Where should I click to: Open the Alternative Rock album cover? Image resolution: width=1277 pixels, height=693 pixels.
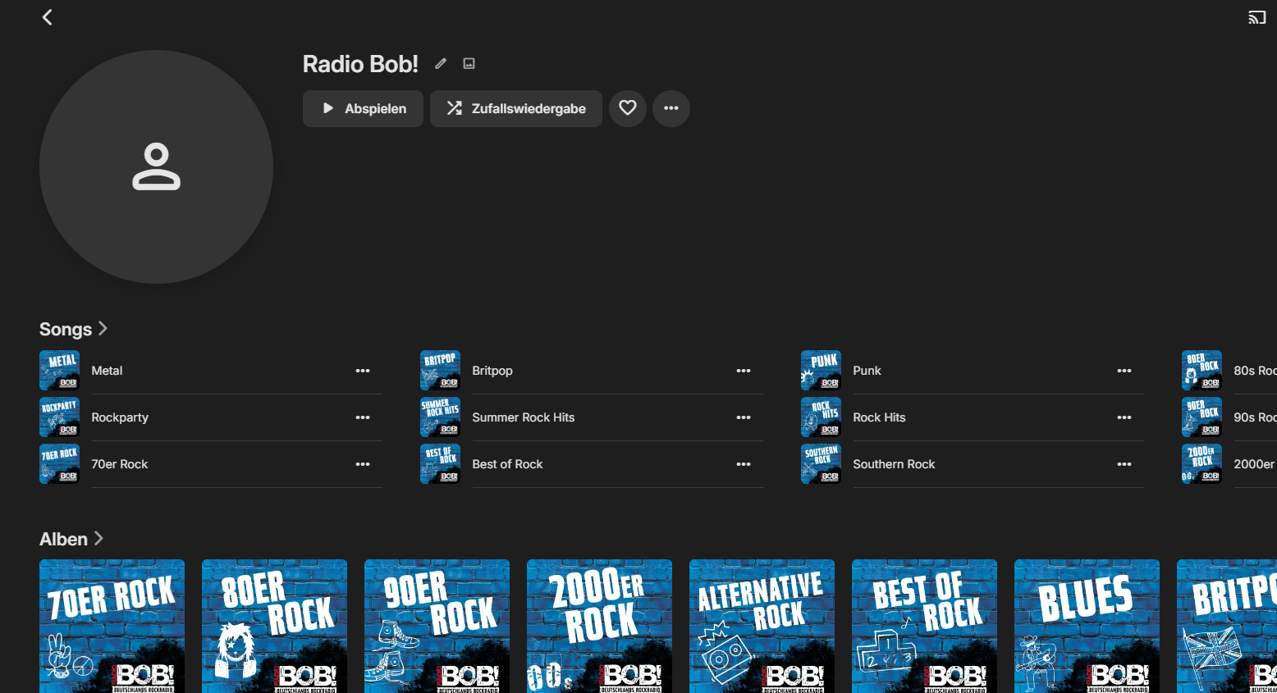(762, 626)
